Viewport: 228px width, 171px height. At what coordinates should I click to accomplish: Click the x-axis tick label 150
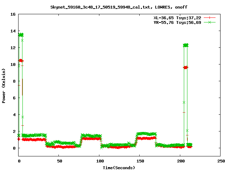click(x=140, y=161)
